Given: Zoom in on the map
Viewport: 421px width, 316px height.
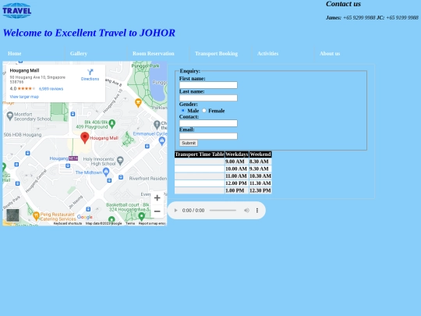Looking at the screenshot, I should [x=157, y=198].
